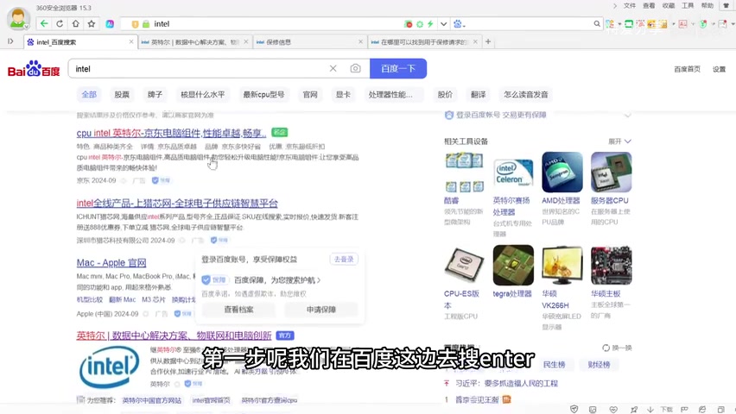
Task: Select the 怎么读音发音 filter chip
Action: pos(526,94)
